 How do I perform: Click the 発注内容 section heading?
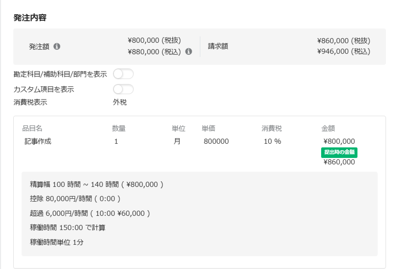30,18
